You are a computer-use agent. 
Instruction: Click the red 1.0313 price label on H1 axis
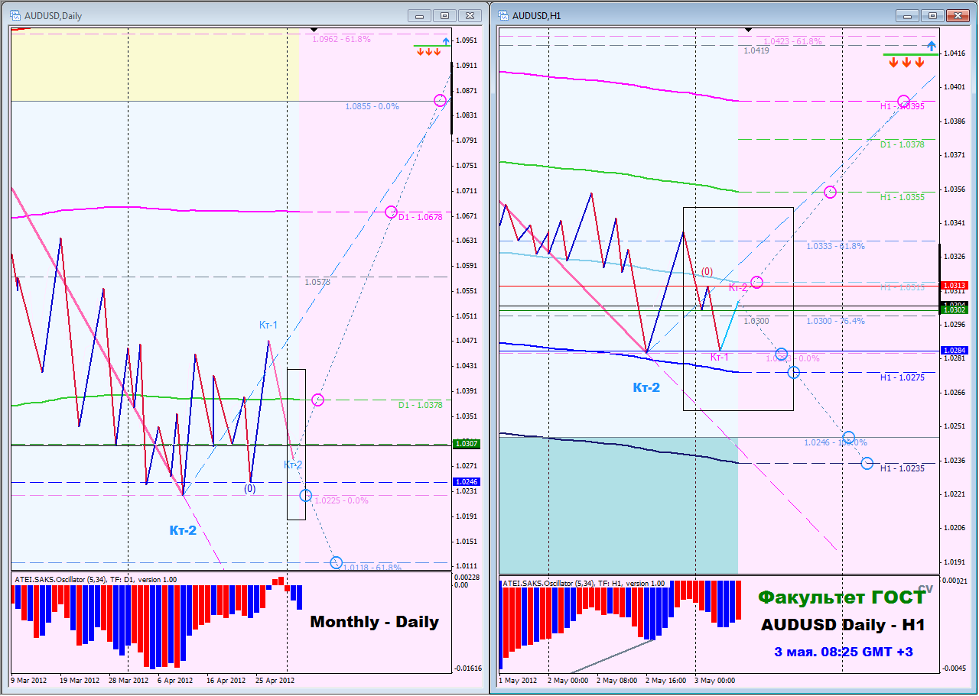[x=955, y=286]
